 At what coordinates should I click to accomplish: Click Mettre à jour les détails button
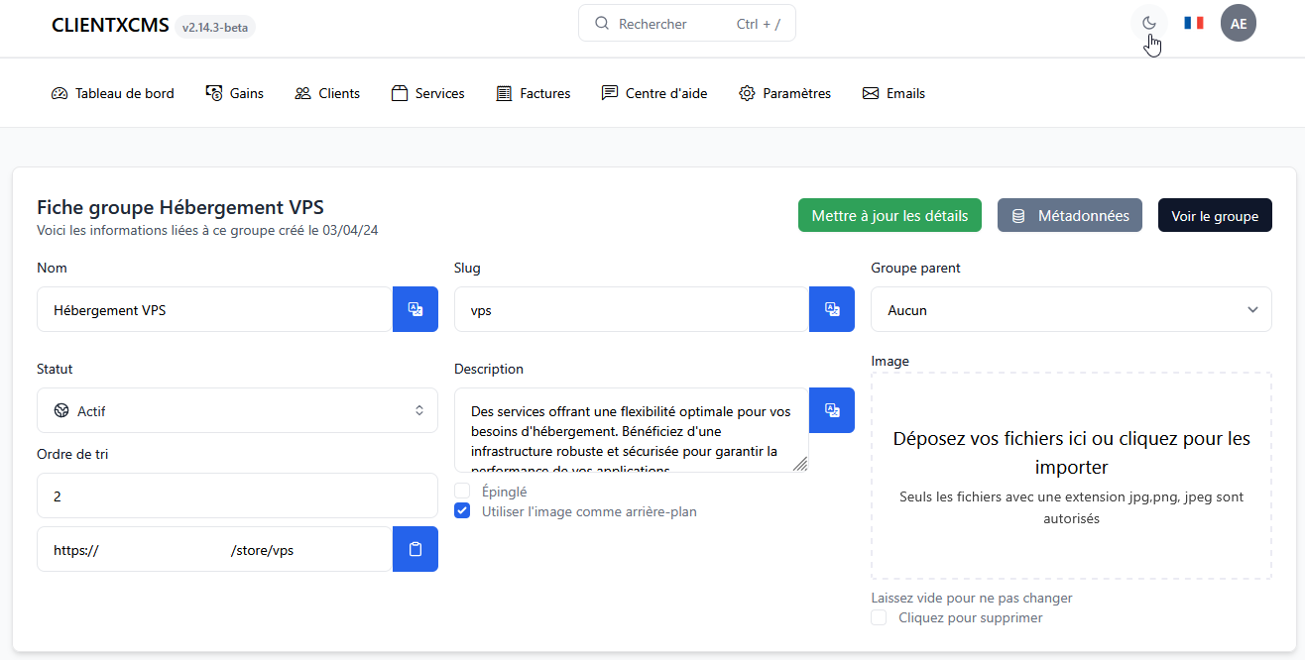point(890,215)
